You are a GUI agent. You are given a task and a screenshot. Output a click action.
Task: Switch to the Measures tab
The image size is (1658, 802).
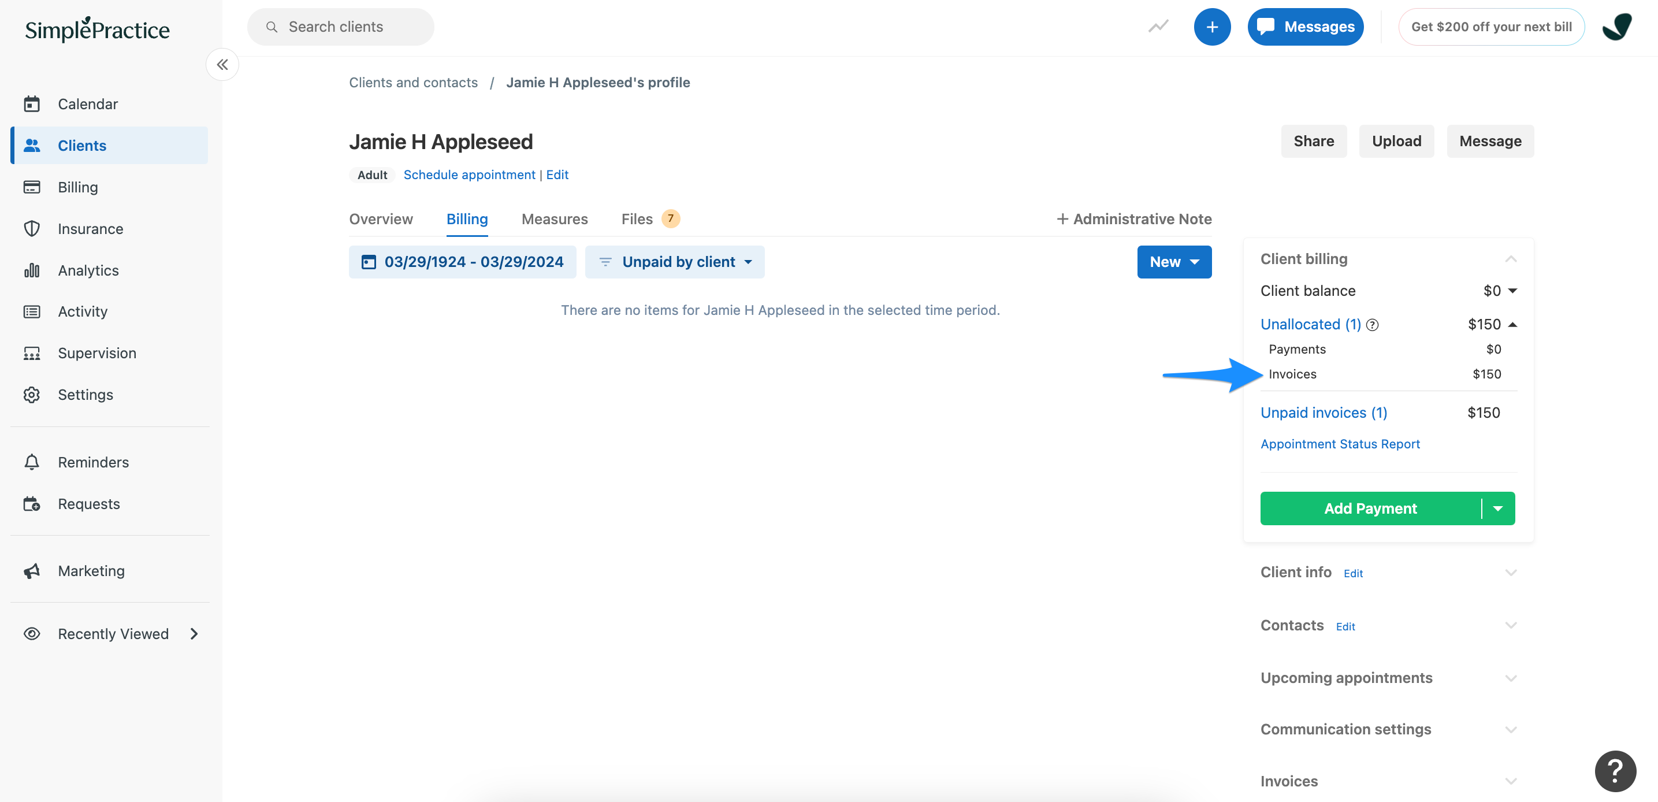[x=554, y=220]
